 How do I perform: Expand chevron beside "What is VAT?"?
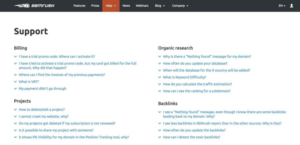pyautogui.click(x=15, y=82)
